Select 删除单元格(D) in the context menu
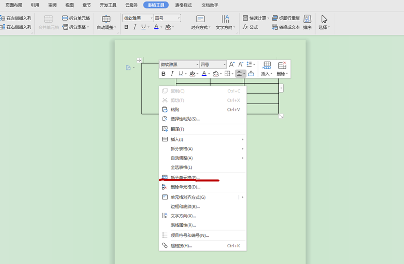 203,187
